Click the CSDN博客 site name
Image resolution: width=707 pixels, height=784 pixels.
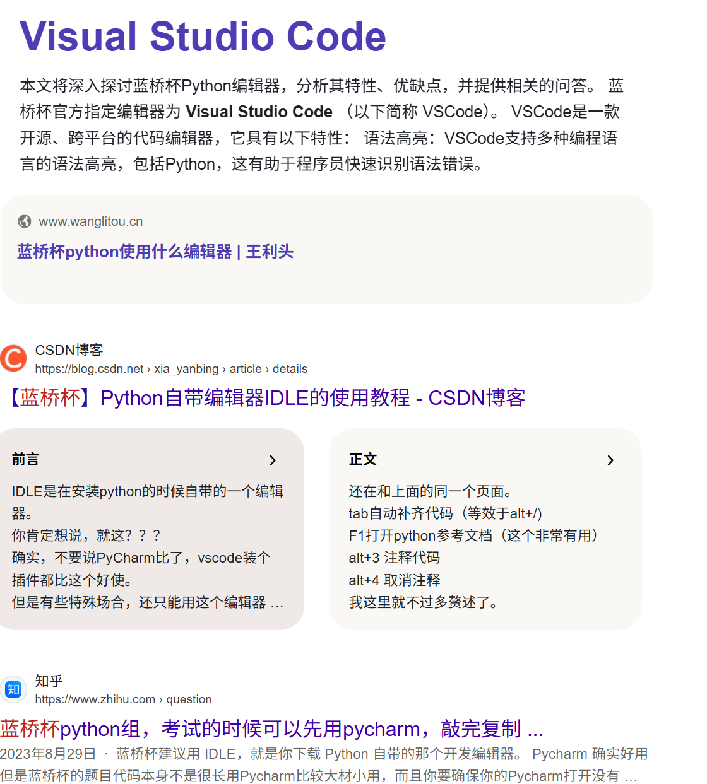click(69, 351)
